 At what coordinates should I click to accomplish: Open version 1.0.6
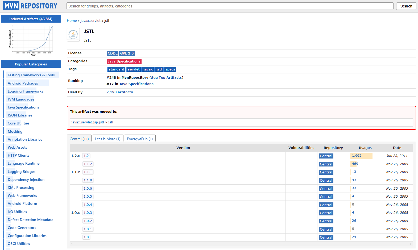[88, 189]
